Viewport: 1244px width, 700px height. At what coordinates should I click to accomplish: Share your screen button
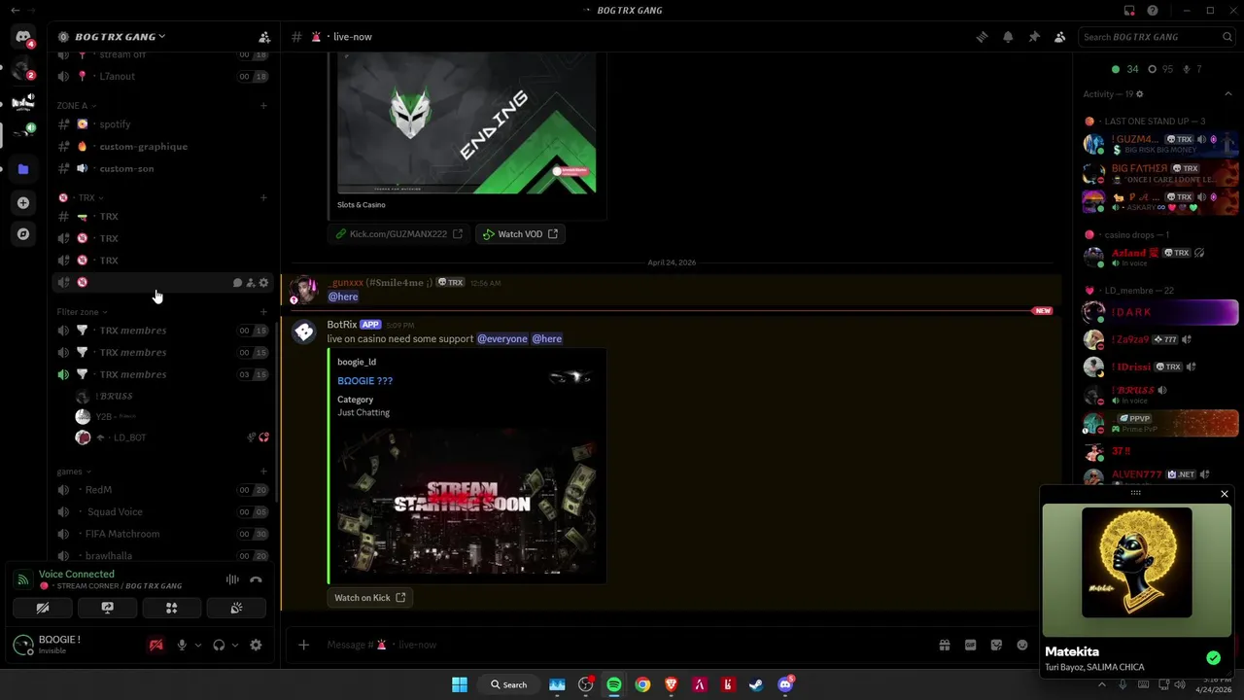107,608
